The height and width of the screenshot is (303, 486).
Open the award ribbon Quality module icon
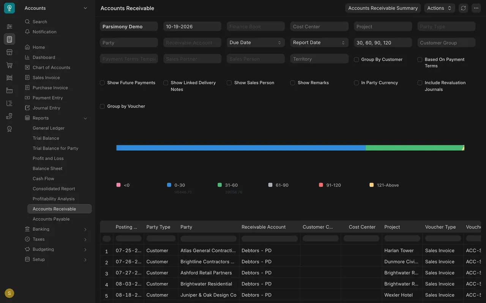pos(9,129)
